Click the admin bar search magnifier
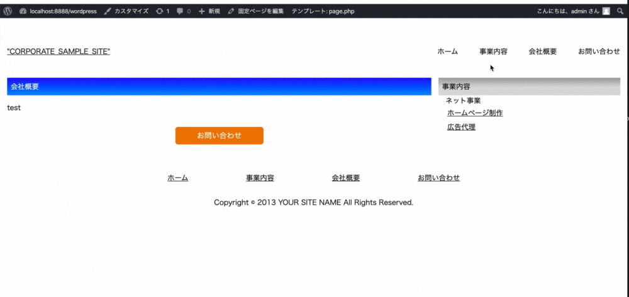 (x=620, y=11)
